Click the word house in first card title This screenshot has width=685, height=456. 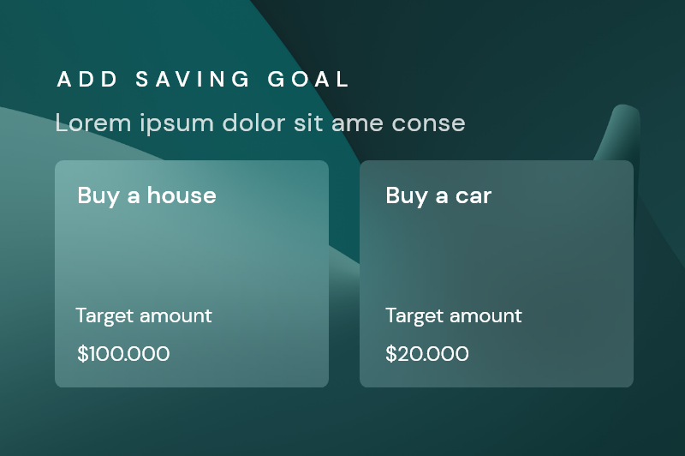point(182,195)
